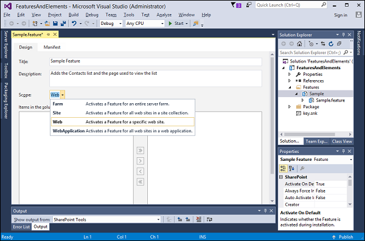365x241 pixels.
Task: Click the Undo arrow icon
Action: 74,23
